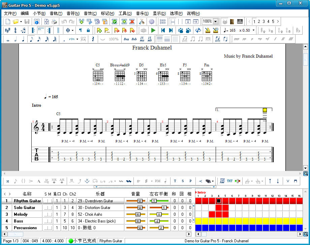310x245 pixels.
Task: Switch to track 5 in the toolbar
Action: tap(273, 21)
